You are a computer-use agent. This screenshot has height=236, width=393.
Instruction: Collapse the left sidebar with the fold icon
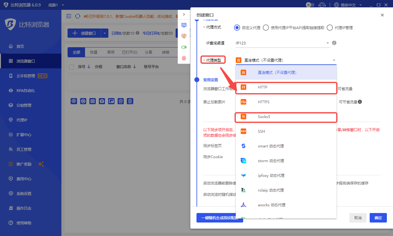[69, 16]
